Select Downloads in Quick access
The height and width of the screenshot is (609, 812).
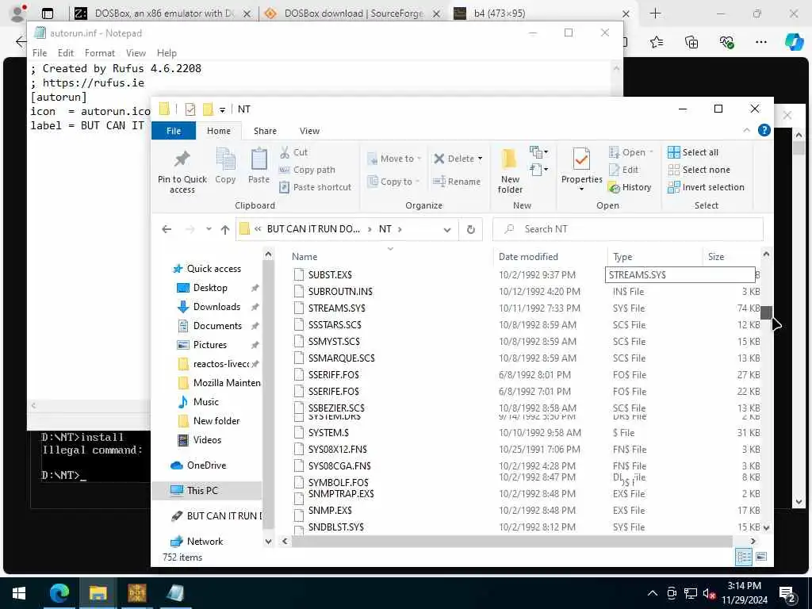coord(216,307)
